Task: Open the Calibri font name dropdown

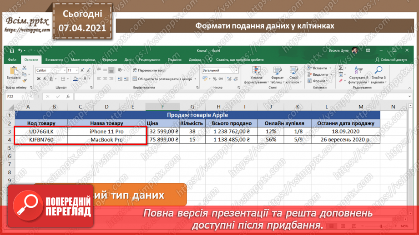Action: click(x=65, y=70)
